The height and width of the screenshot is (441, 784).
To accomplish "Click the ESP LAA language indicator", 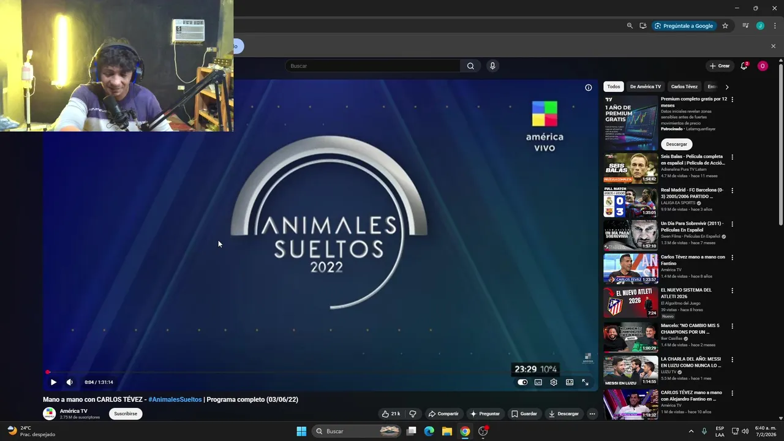I will pos(720,431).
